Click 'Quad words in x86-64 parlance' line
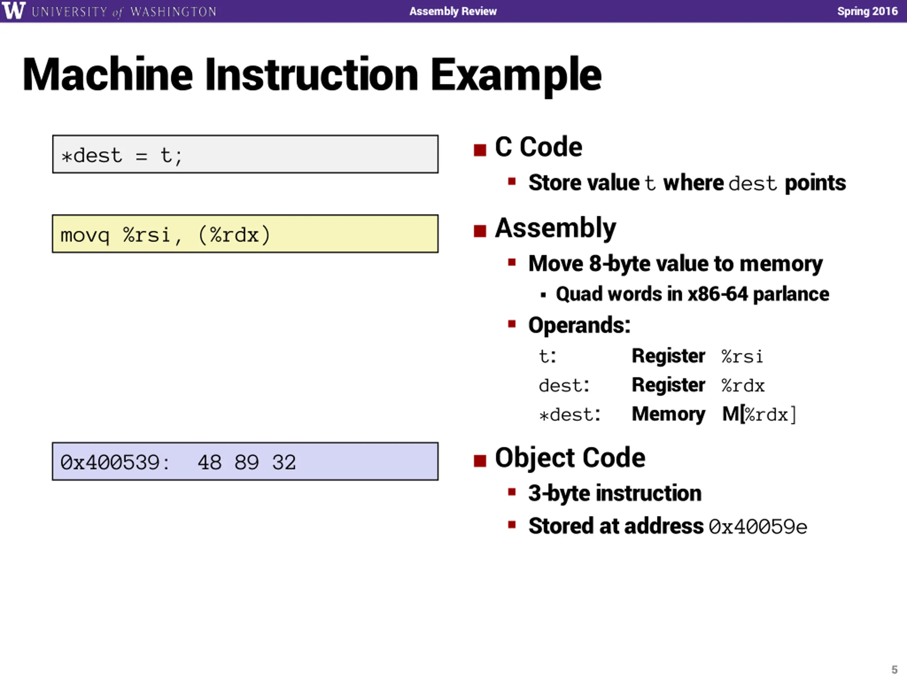The image size is (907, 680). coord(693,294)
